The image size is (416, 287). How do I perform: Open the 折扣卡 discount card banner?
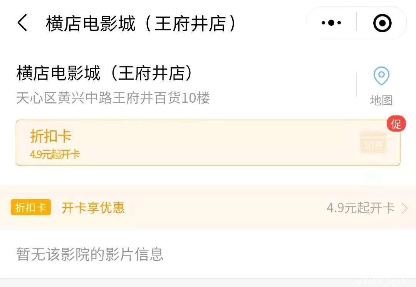tap(208, 143)
